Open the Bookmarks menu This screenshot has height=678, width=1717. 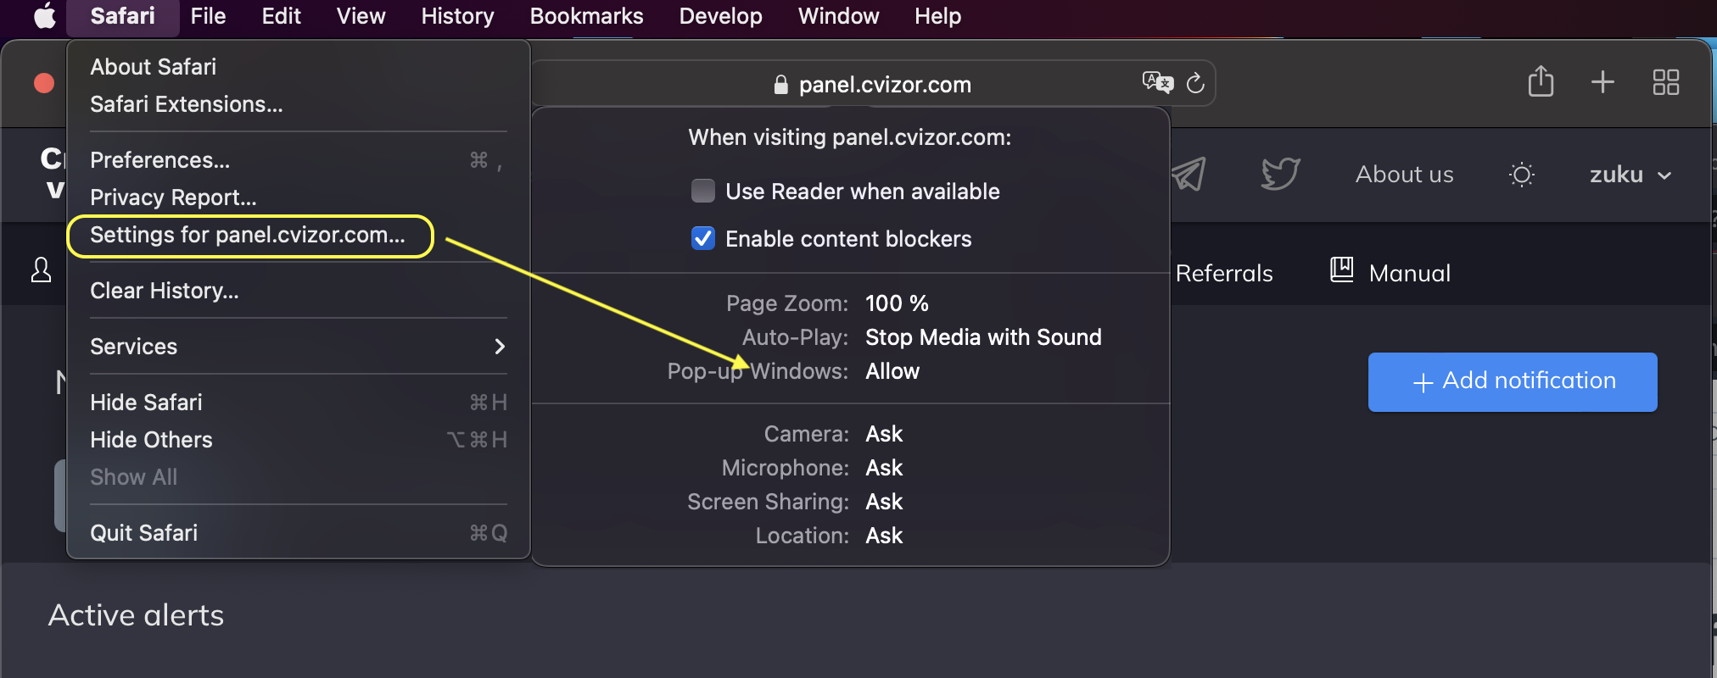[x=586, y=16]
